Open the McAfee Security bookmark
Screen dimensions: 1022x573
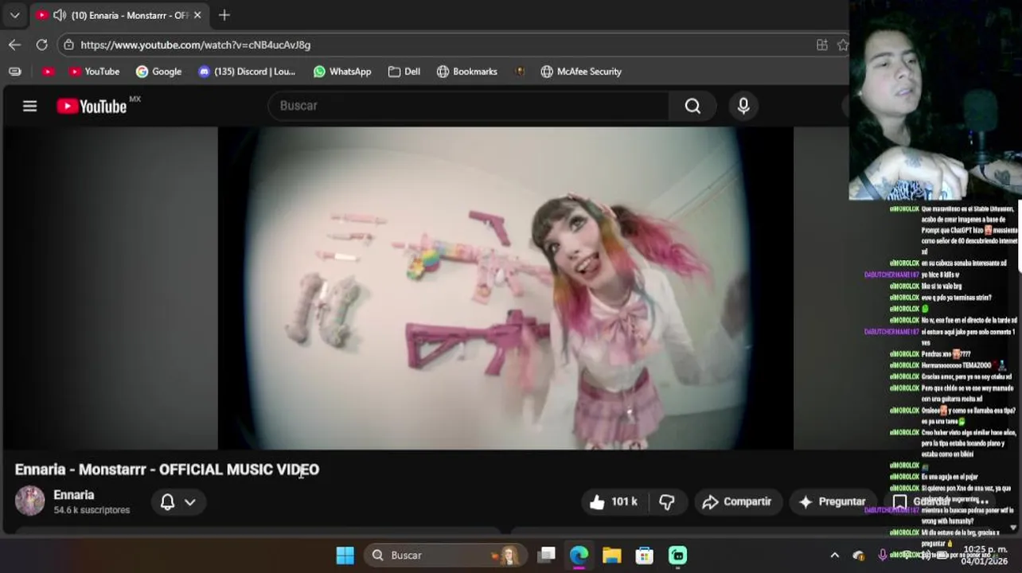(581, 72)
